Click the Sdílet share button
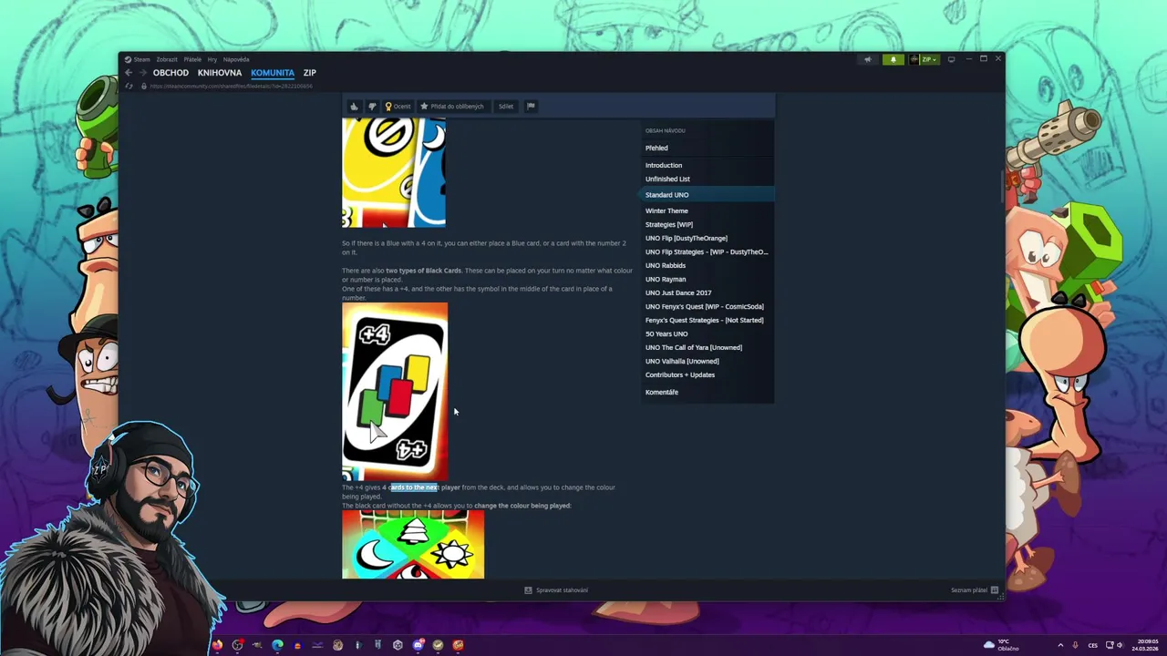This screenshot has height=656, width=1167. coord(506,107)
